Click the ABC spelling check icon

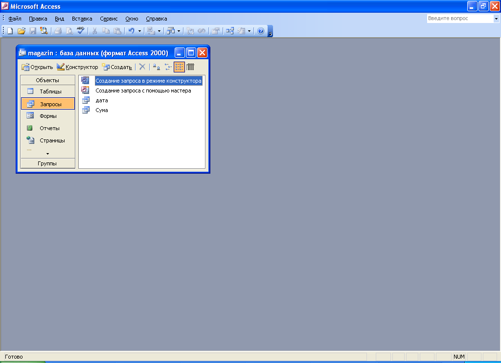coord(81,31)
